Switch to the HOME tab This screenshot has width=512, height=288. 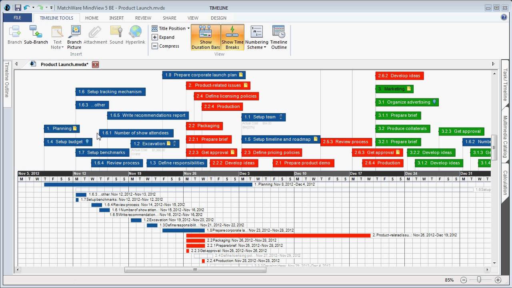(92, 18)
